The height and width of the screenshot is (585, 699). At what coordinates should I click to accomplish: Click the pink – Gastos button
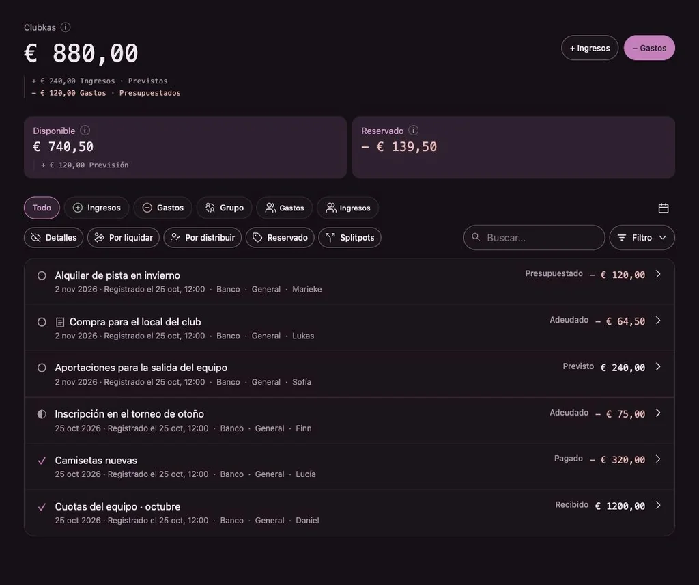649,48
